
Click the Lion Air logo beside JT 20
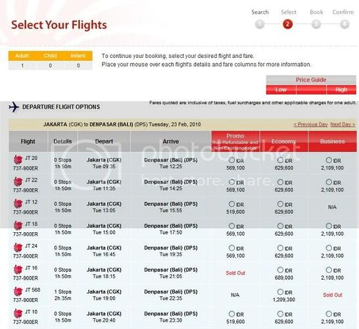coord(18,159)
